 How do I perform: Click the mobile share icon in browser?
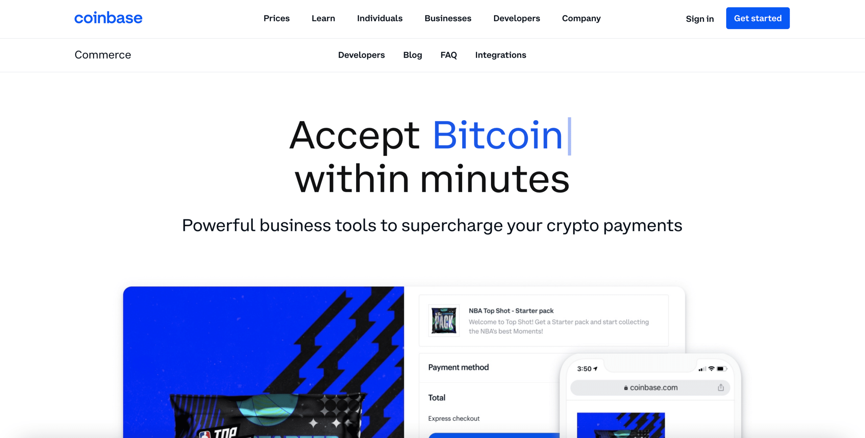click(x=721, y=387)
